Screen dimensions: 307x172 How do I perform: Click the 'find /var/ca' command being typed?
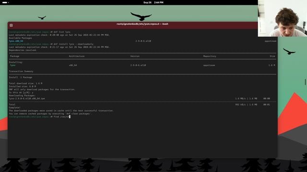tap(61, 117)
